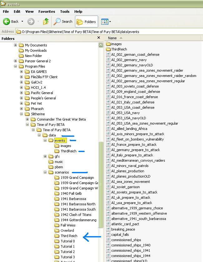
Task: Click the Views grid icon
Action: pyautogui.click(x=105, y=21)
